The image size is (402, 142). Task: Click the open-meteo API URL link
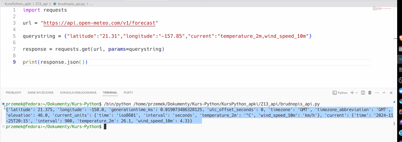click(x=99, y=23)
